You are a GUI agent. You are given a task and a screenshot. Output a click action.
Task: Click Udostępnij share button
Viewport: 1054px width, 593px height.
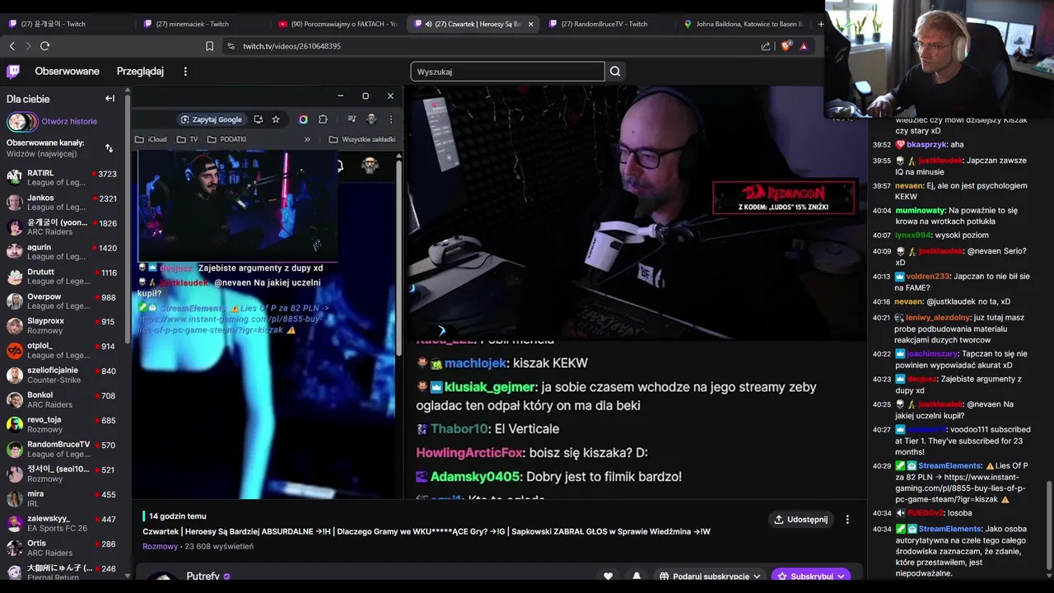[801, 520]
